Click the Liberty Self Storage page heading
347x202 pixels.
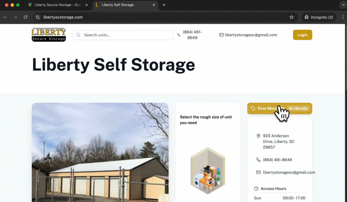click(113, 65)
